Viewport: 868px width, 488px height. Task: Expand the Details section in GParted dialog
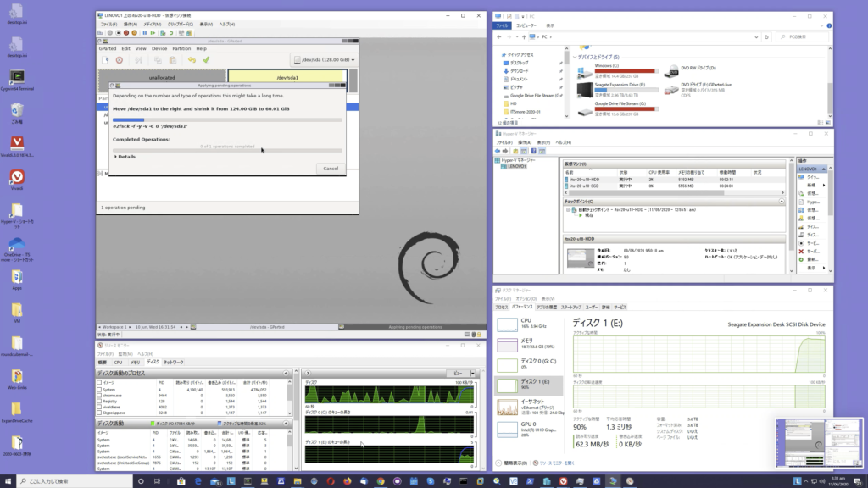(x=125, y=157)
